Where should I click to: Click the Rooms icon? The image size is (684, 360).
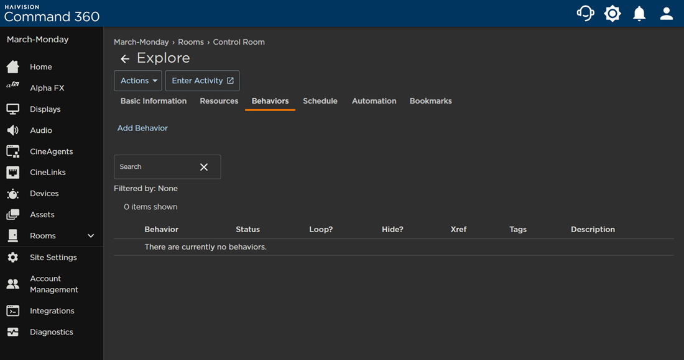(12, 235)
